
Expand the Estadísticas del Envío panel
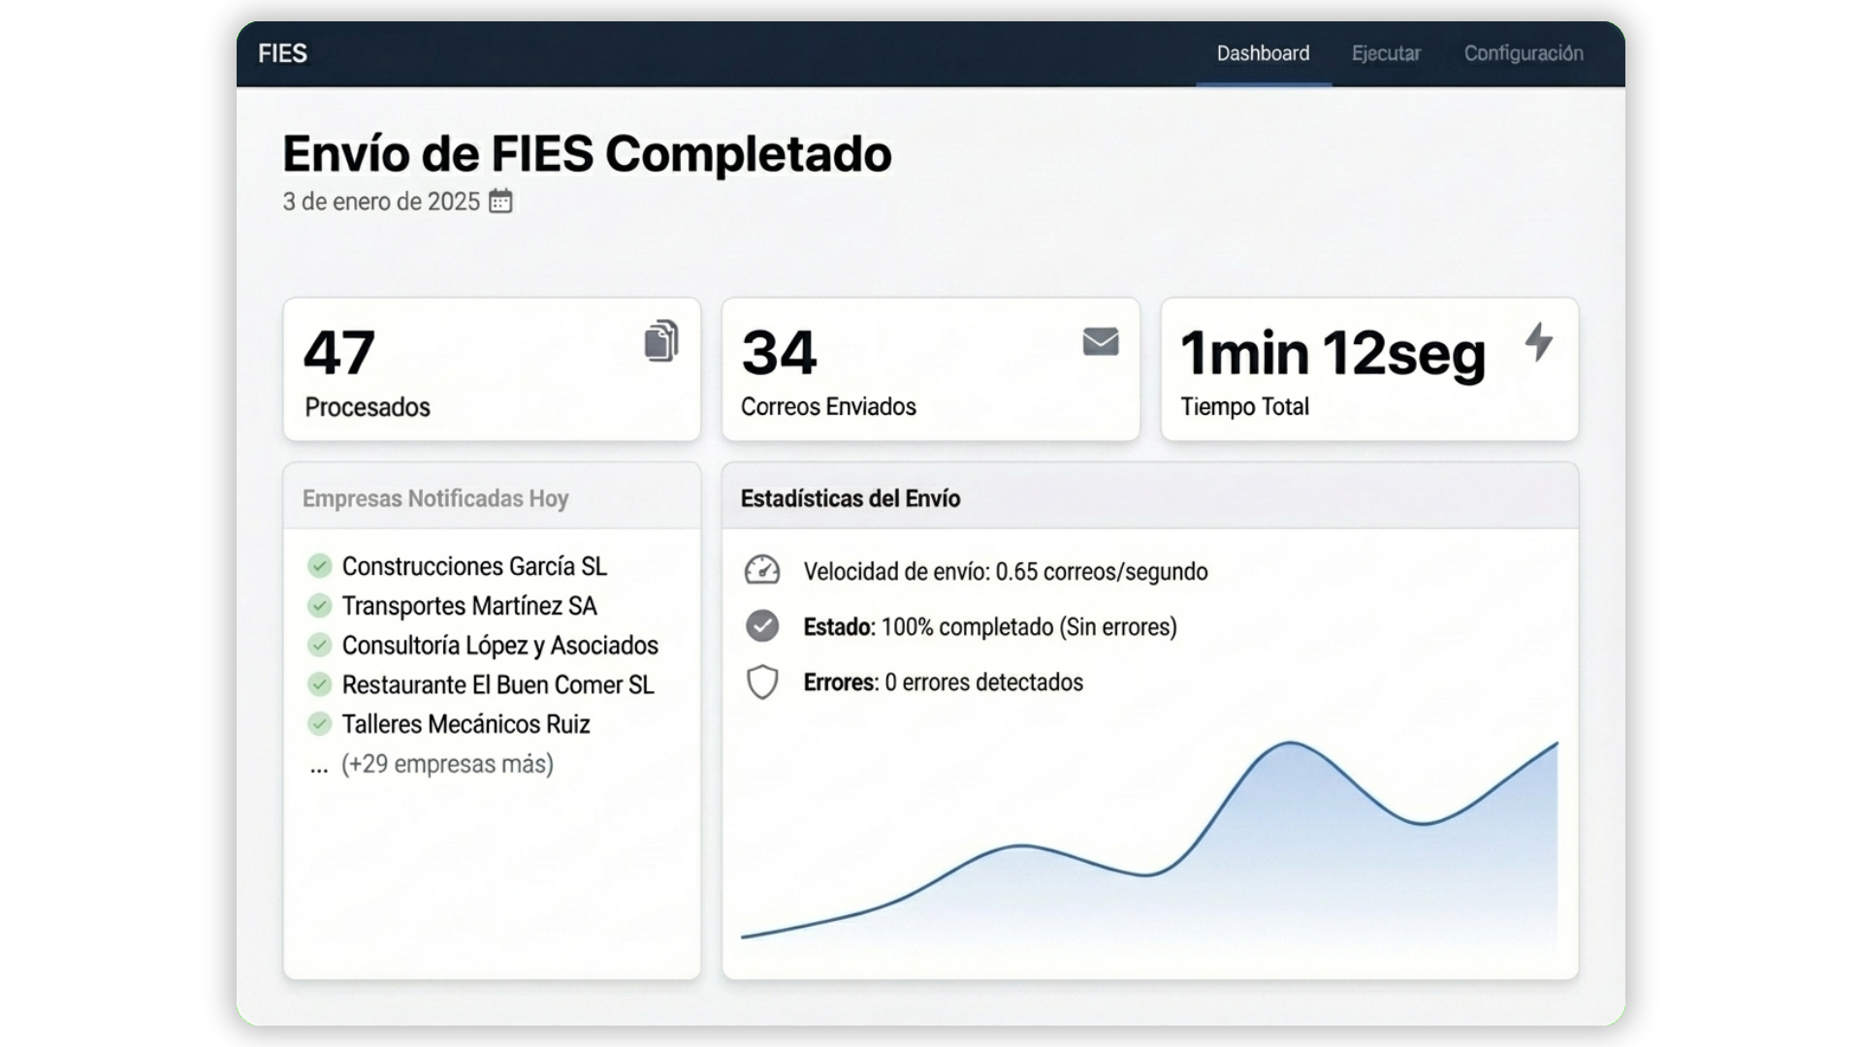coord(851,498)
